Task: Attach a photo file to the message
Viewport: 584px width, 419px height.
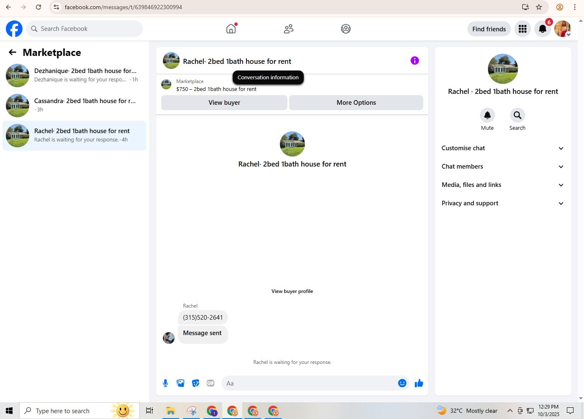Action: click(180, 383)
